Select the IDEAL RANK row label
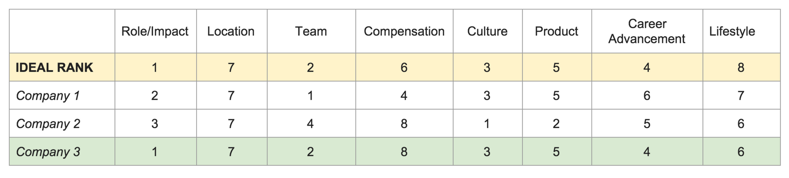 pyautogui.click(x=54, y=68)
